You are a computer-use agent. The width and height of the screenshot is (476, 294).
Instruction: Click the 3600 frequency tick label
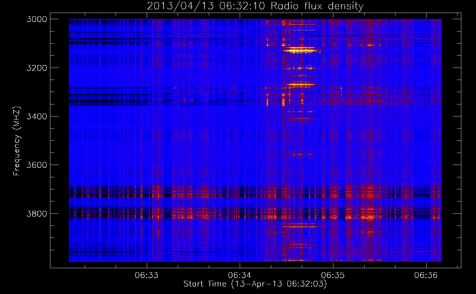(37, 165)
